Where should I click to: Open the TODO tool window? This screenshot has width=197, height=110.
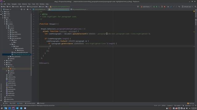13,103
